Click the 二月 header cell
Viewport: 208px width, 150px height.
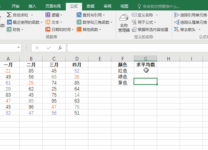(31, 65)
